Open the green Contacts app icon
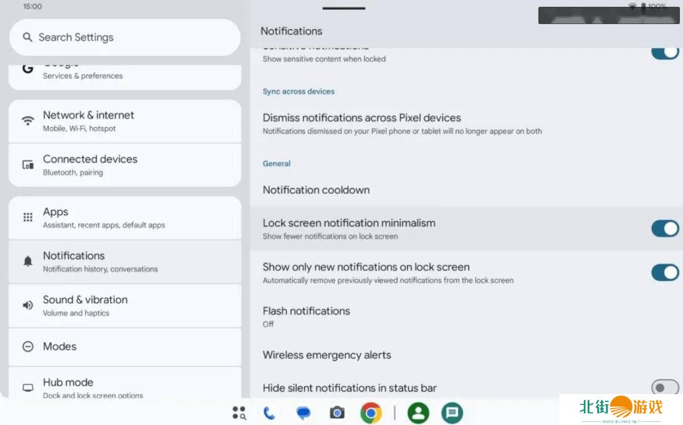683x425 pixels. click(x=418, y=413)
